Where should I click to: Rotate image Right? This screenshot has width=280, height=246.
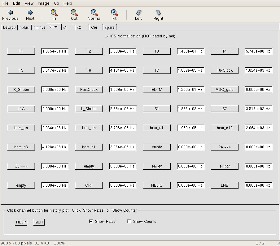point(158,15)
